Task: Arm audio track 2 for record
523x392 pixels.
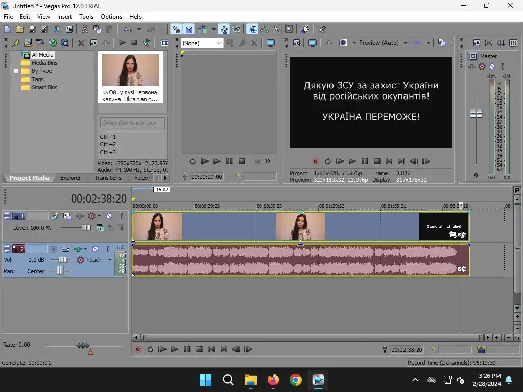Action: [x=53, y=249]
